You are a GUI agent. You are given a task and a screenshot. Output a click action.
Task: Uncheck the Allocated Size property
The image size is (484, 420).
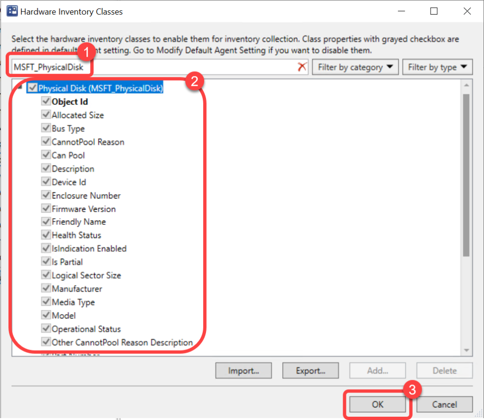(46, 115)
